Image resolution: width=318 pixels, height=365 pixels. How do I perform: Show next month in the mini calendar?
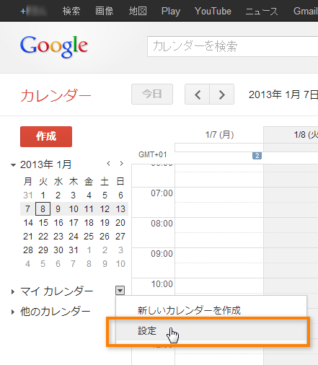pyautogui.click(x=122, y=164)
